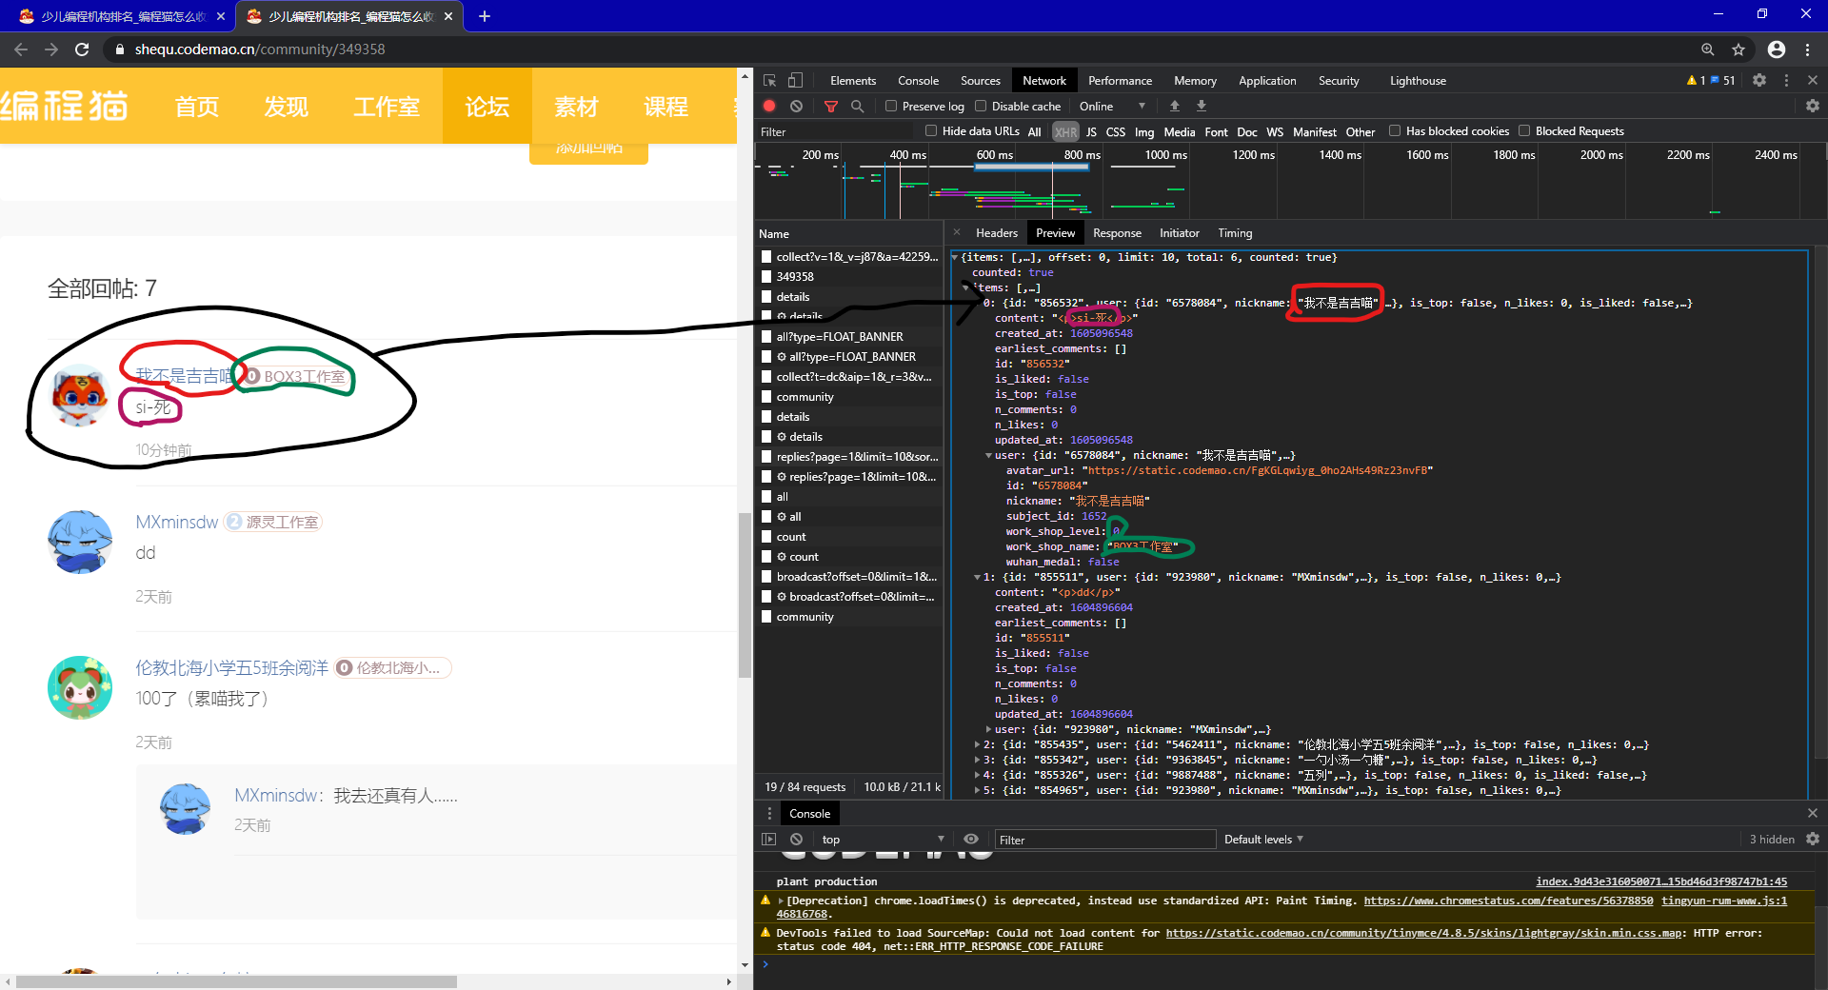Open the 素材 navigation link
The width and height of the screenshot is (1828, 990).
pos(576,107)
